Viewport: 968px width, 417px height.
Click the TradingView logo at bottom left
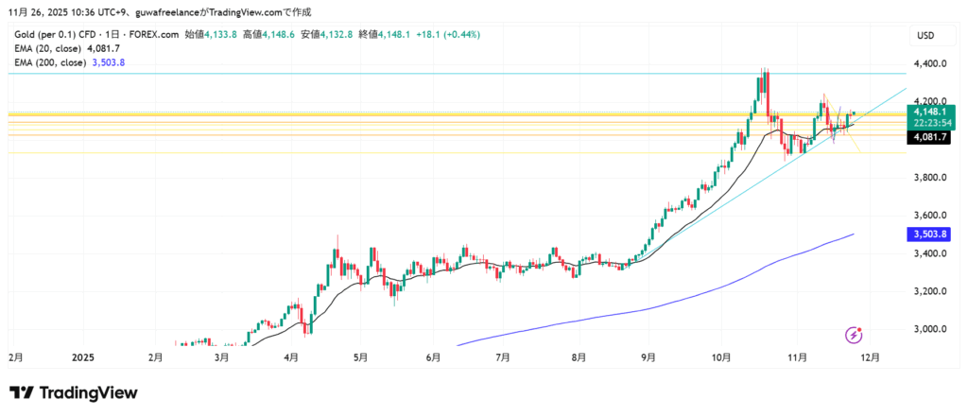click(x=74, y=392)
